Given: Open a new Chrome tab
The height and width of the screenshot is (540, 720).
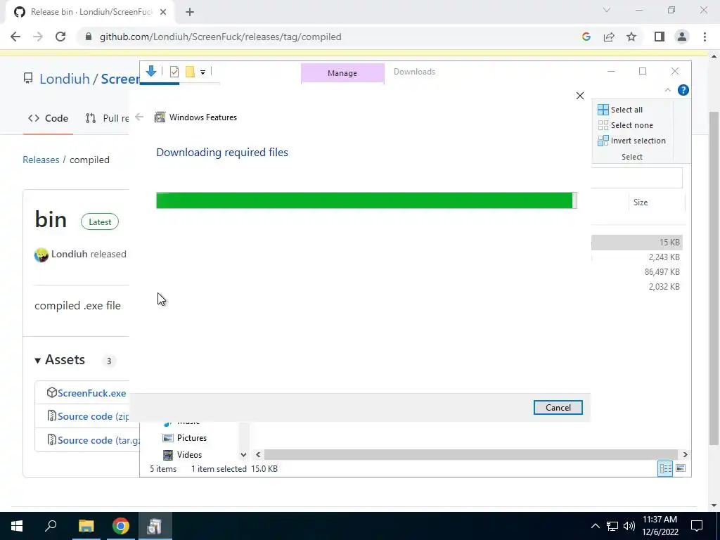Looking at the screenshot, I should [x=190, y=12].
